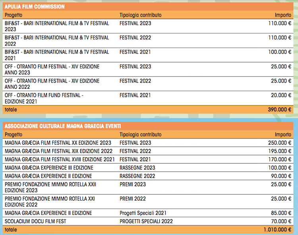Select OFF Otranto Film Festival Anno 2022 project
Screen dimensions: 298x235
[52, 84]
